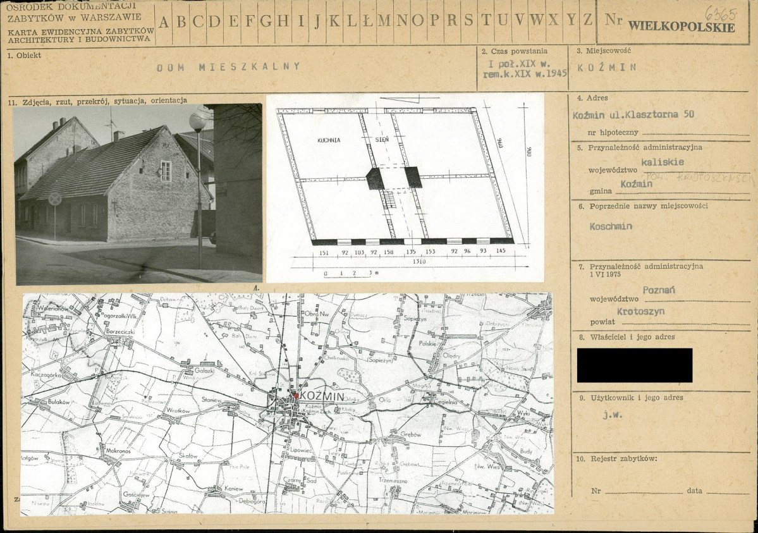Select the previous name Koschmin
758x533 pixels.
pyautogui.click(x=611, y=226)
